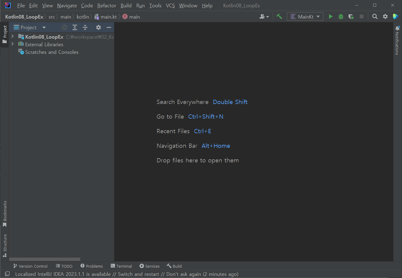Start debugging with the bug icon
The height and width of the screenshot is (278, 402).
point(341,16)
